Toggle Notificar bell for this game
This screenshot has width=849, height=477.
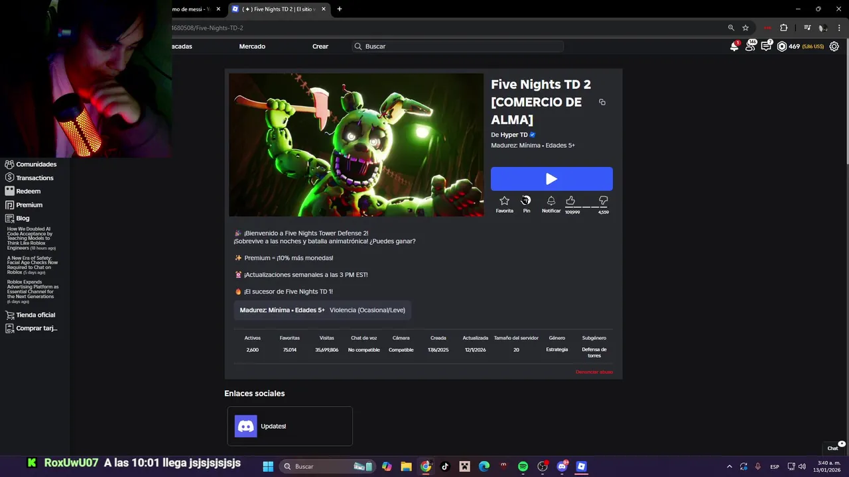[551, 204]
